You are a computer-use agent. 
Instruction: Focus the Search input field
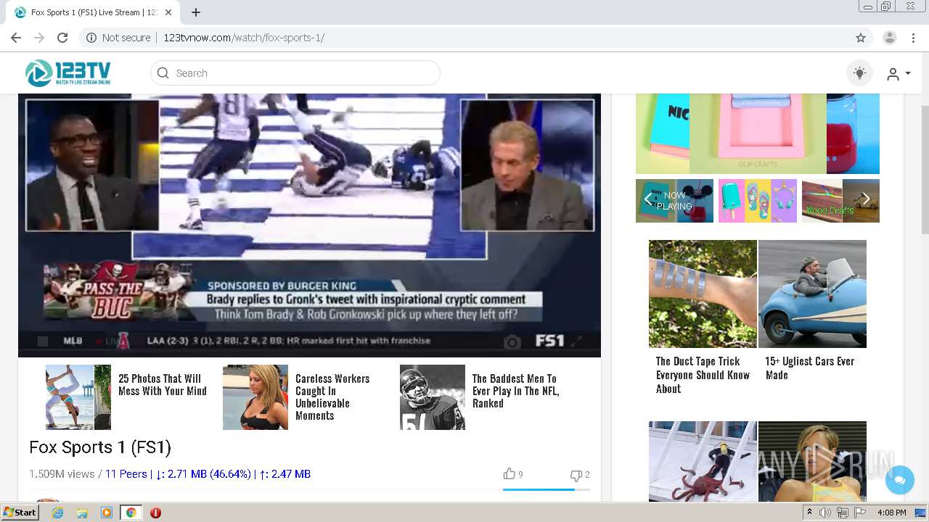(295, 72)
